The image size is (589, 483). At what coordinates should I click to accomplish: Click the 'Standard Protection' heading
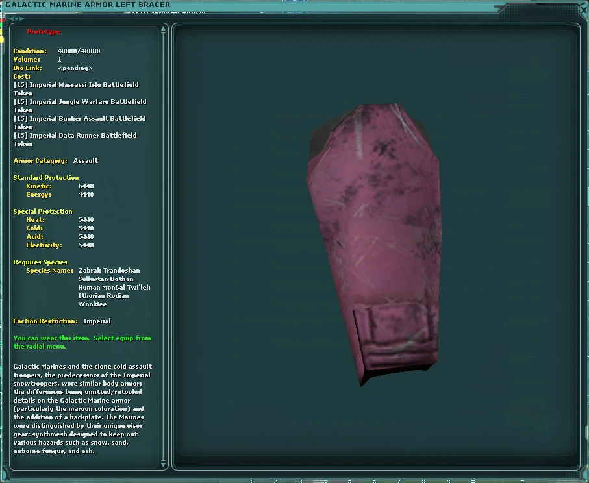pos(46,178)
